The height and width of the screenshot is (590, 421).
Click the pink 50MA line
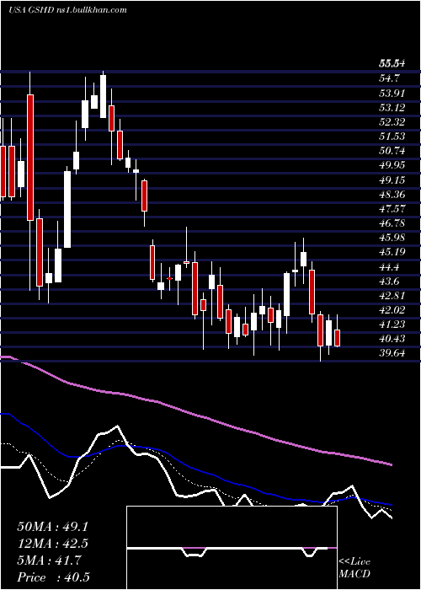[195, 415]
